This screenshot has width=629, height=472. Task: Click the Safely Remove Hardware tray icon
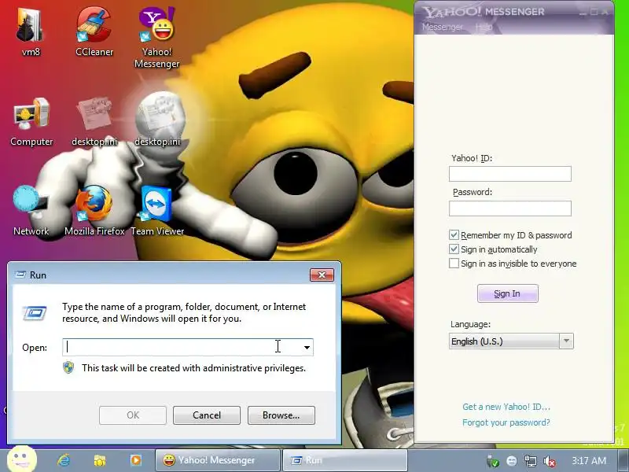493,461
